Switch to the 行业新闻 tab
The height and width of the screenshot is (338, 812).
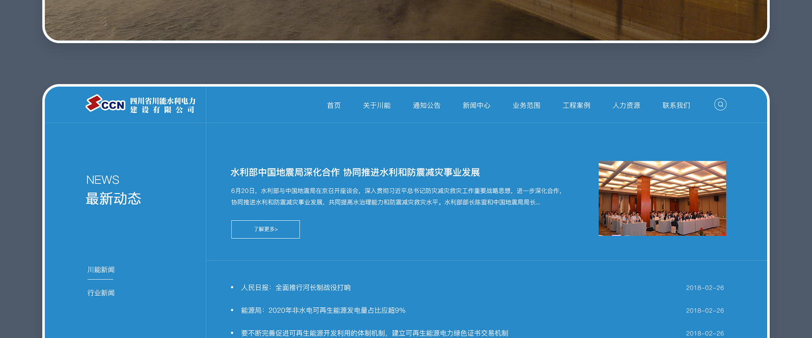[x=101, y=293]
